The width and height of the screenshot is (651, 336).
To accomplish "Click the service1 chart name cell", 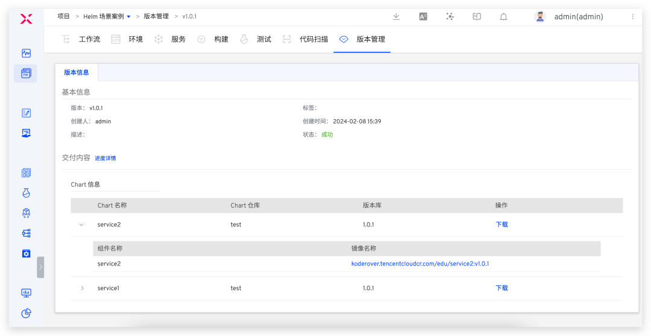I will pos(108,288).
